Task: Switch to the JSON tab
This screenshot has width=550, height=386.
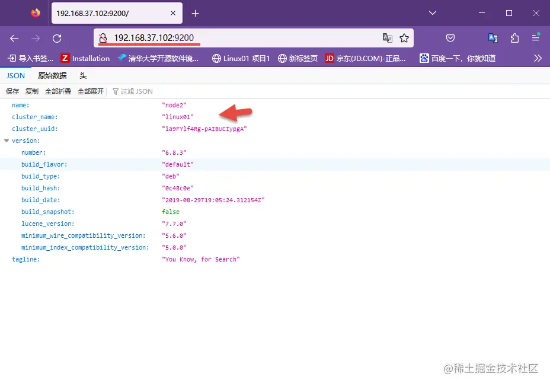Action: [15, 76]
